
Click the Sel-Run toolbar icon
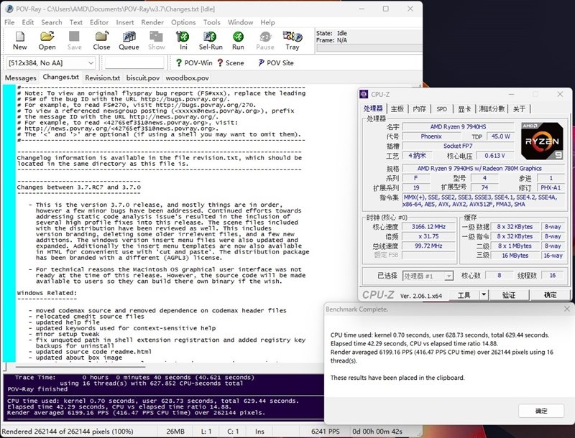click(210, 39)
